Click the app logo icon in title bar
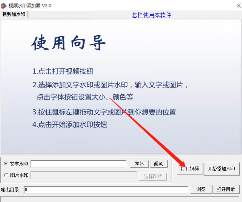Screen dimensions: 242x202 4,6
